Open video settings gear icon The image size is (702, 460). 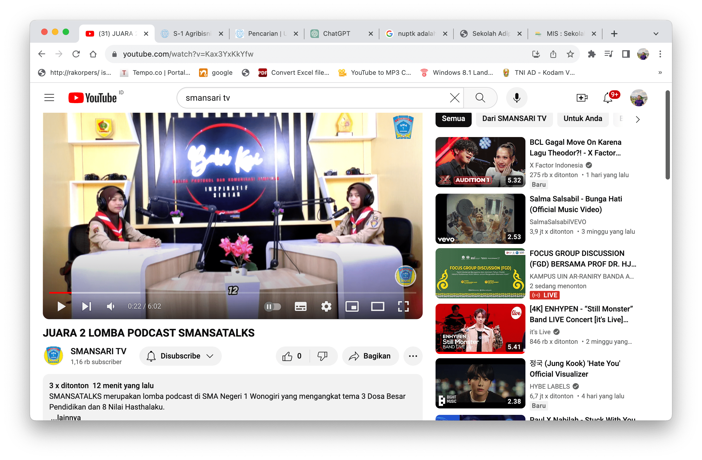[x=326, y=306]
